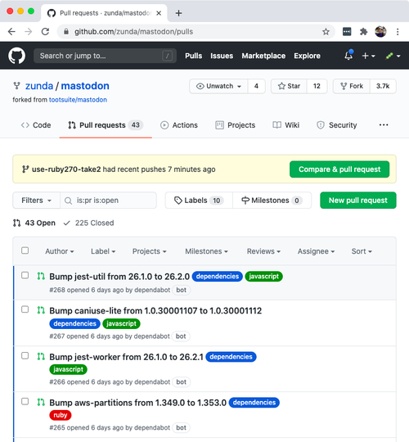Go back with browser back arrow
The height and width of the screenshot is (442, 409).
coord(11,32)
